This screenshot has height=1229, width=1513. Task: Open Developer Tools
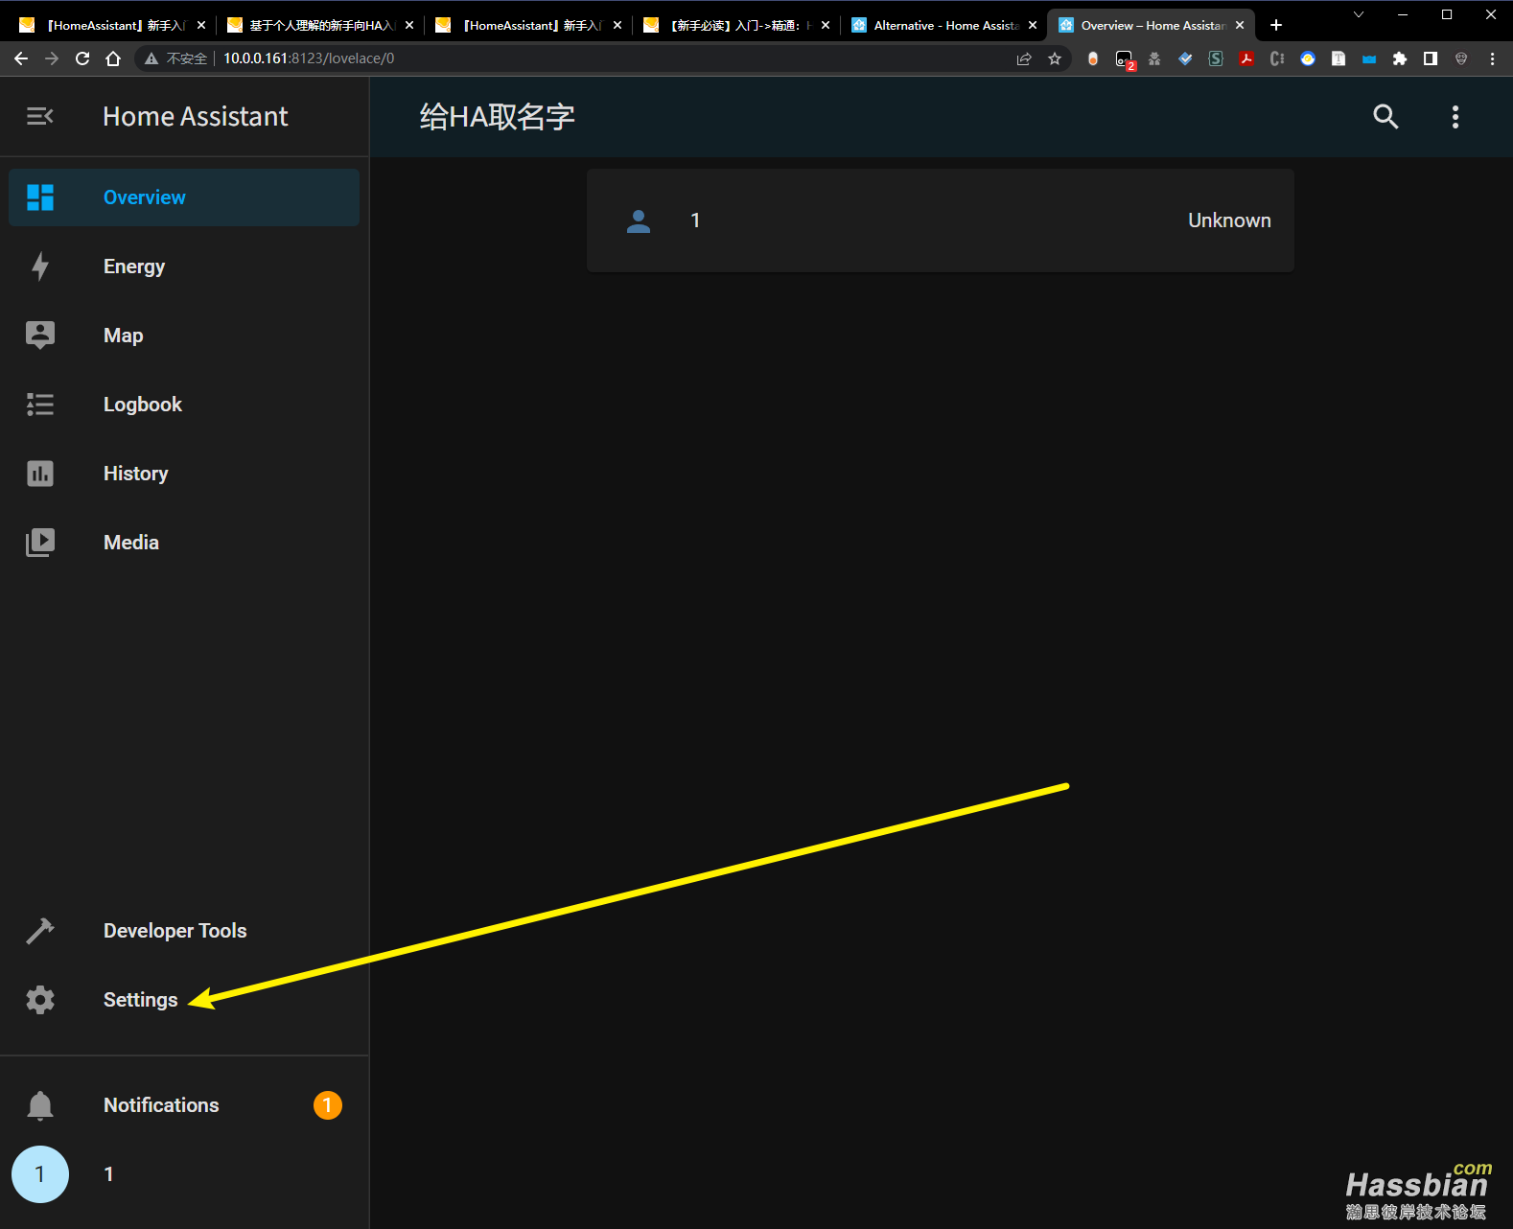pyautogui.click(x=184, y=931)
